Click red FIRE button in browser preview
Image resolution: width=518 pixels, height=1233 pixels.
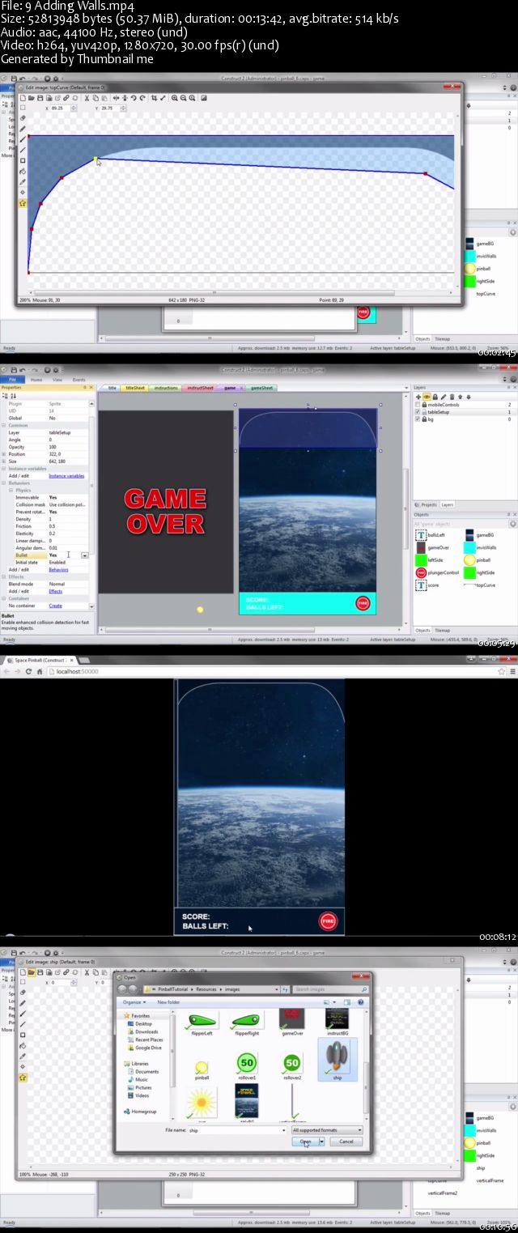[328, 921]
